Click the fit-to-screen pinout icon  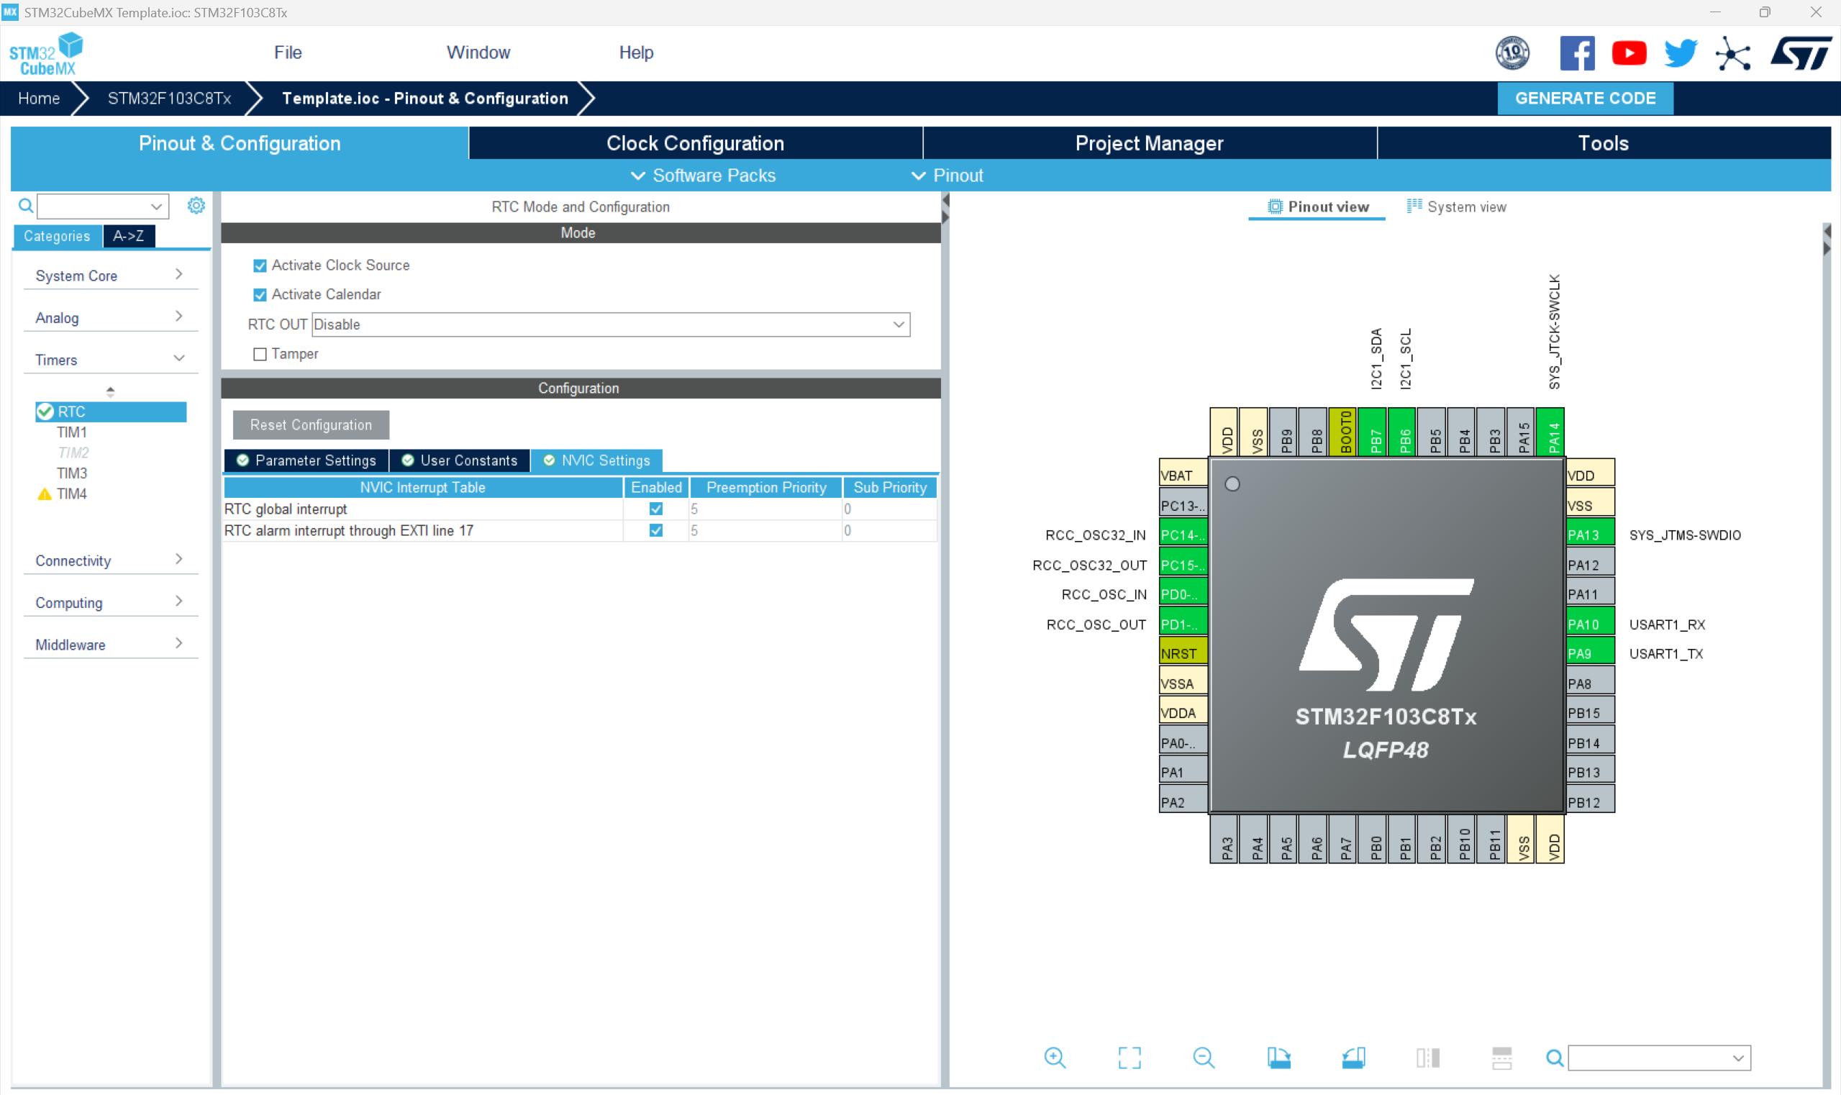(1129, 1058)
